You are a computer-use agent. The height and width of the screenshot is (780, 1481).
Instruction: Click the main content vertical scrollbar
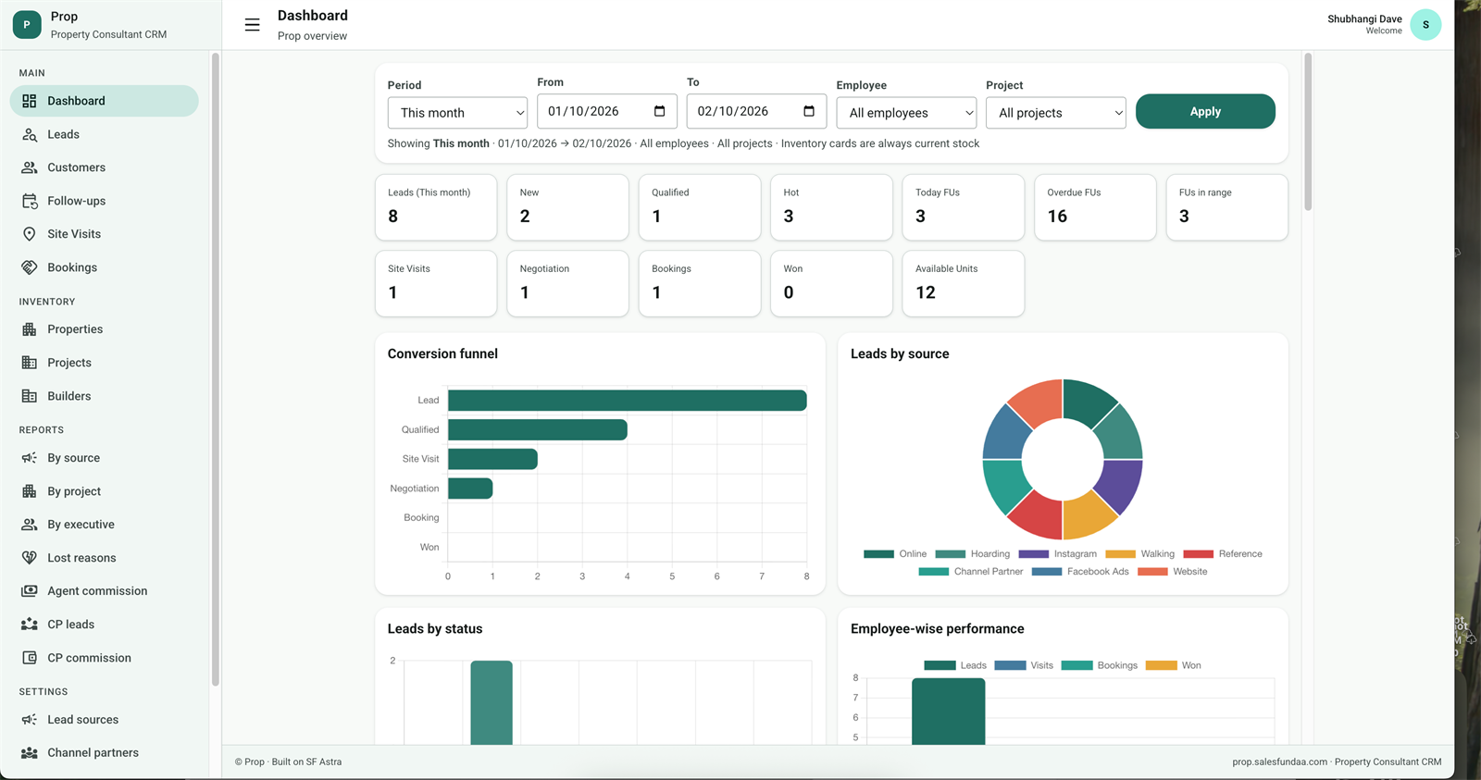pyautogui.click(x=1308, y=132)
